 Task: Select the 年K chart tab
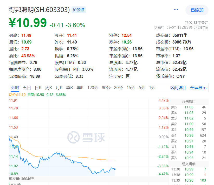[x=80, y=88]
